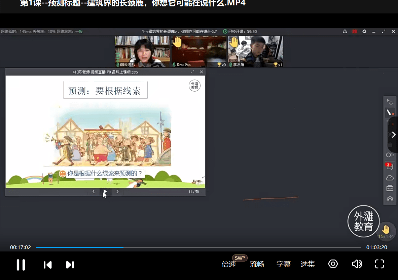Open the 选集 episode list
Screen dimensions: 398x280
click(308, 264)
